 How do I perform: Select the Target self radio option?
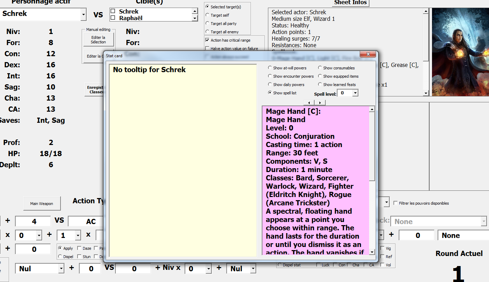point(207,15)
